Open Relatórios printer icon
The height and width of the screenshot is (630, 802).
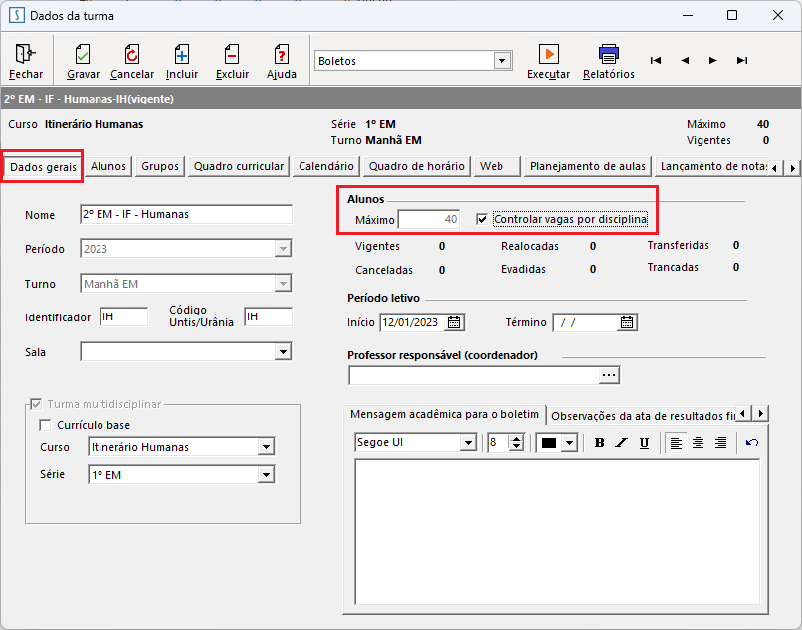[609, 54]
